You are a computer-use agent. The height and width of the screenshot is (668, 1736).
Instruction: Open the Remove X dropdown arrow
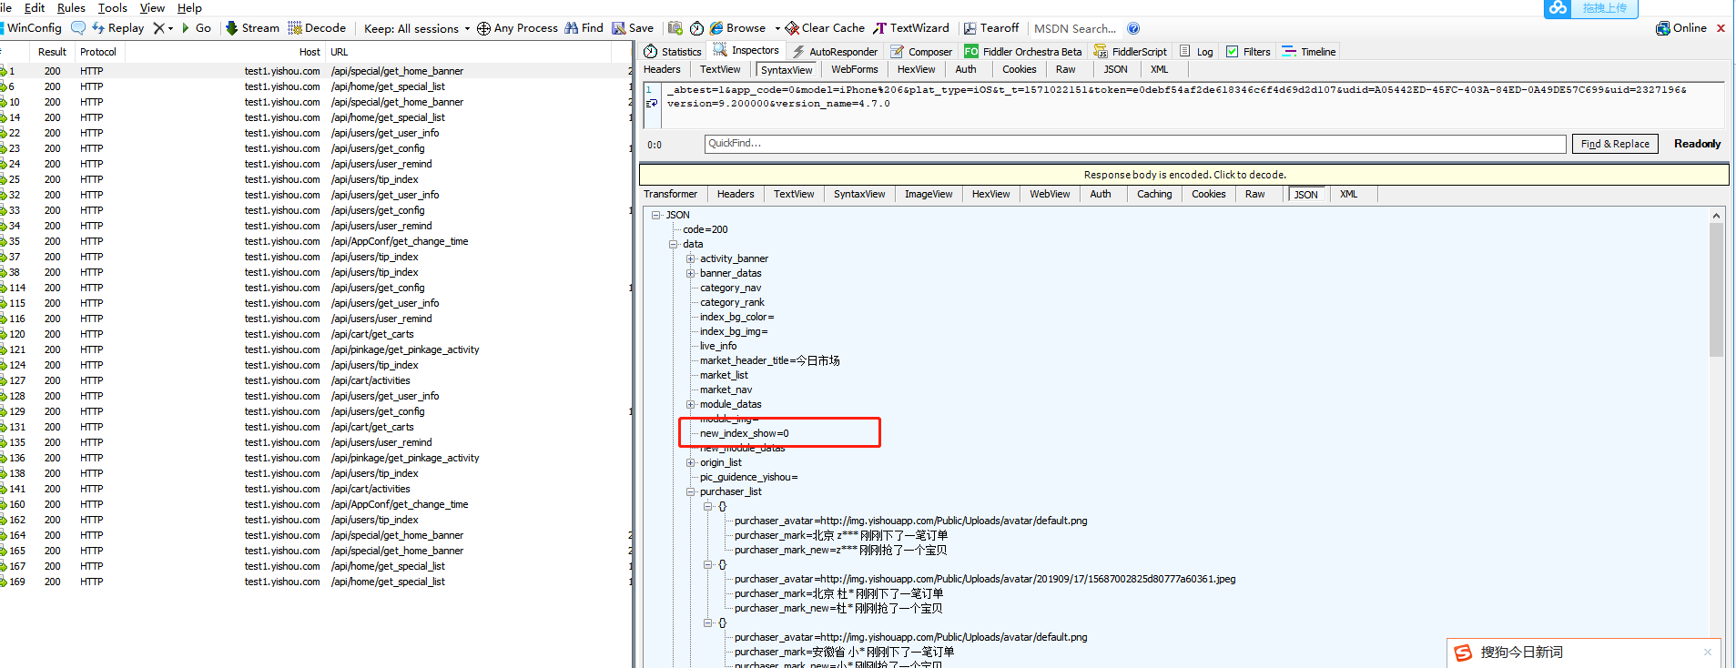tap(170, 28)
